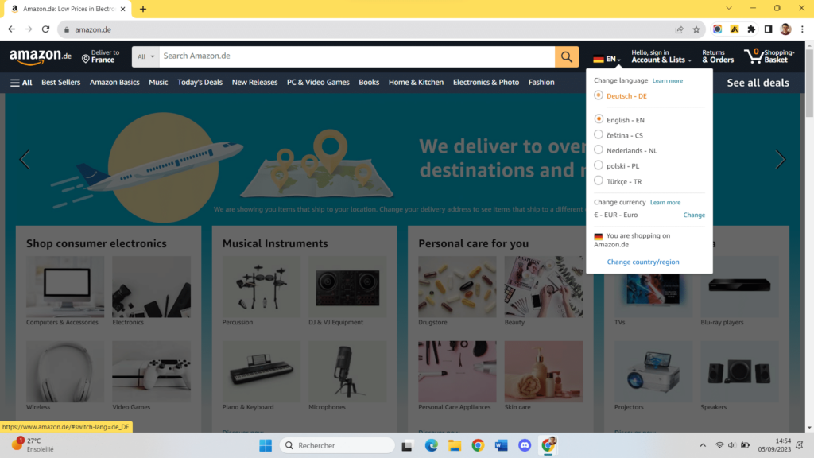Reload the page with refresh icon
The height and width of the screenshot is (458, 814).
pyautogui.click(x=45, y=29)
